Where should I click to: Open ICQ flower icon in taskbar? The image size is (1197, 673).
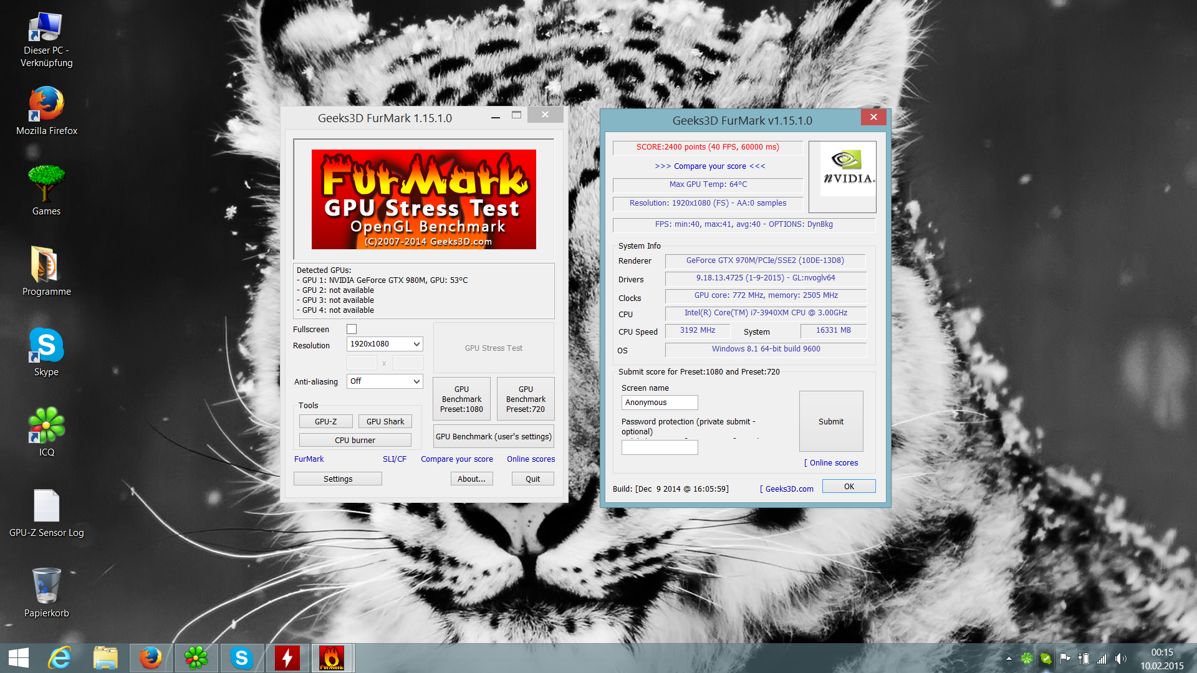[196, 658]
